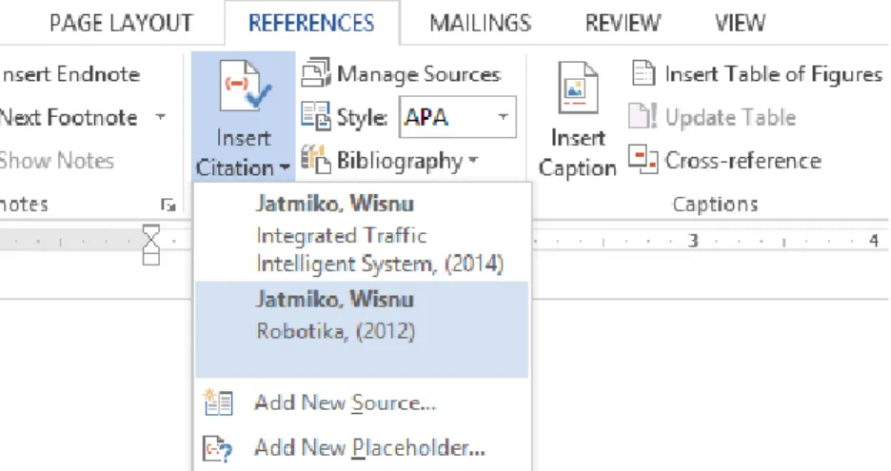Viewport: 891px width, 471px height.
Task: Expand the Next Footnote dropdown arrow
Action: (x=161, y=117)
